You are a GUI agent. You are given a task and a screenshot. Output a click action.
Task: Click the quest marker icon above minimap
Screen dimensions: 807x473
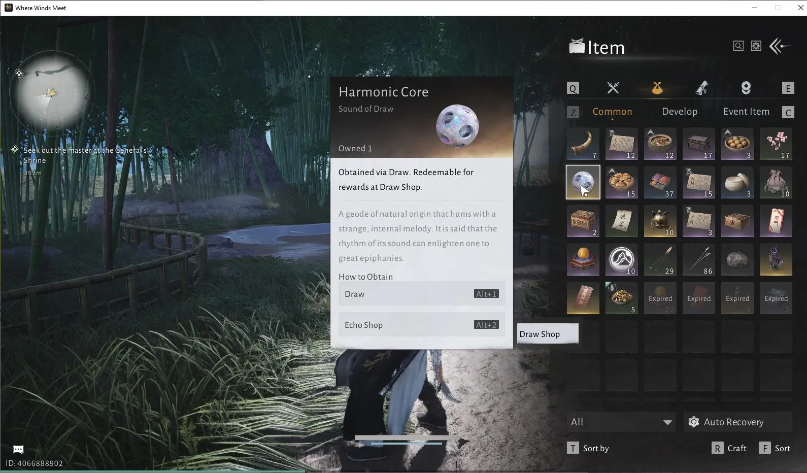point(19,74)
